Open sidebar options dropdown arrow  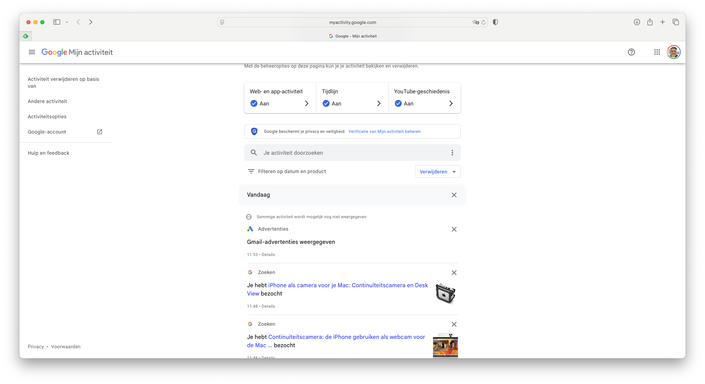[x=67, y=22]
